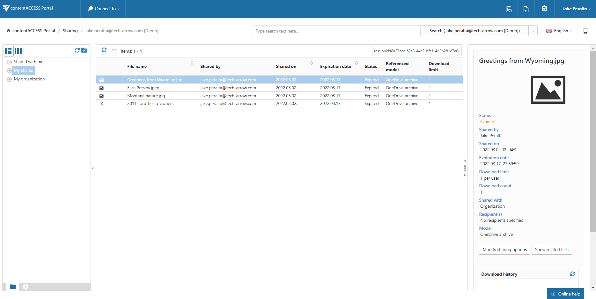Refresh the file list with refresh icon
Image resolution: width=596 pixels, height=299 pixels.
click(x=104, y=50)
